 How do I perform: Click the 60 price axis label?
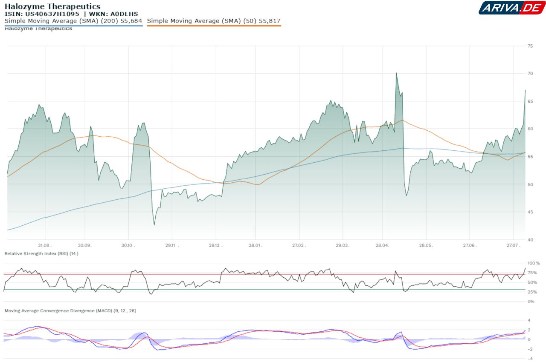pyautogui.click(x=530, y=129)
